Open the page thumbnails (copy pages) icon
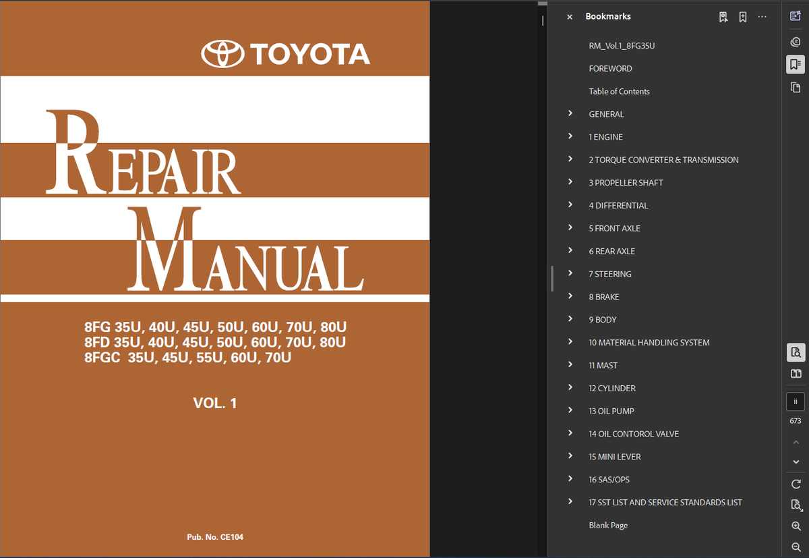The height and width of the screenshot is (558, 809). (x=795, y=87)
